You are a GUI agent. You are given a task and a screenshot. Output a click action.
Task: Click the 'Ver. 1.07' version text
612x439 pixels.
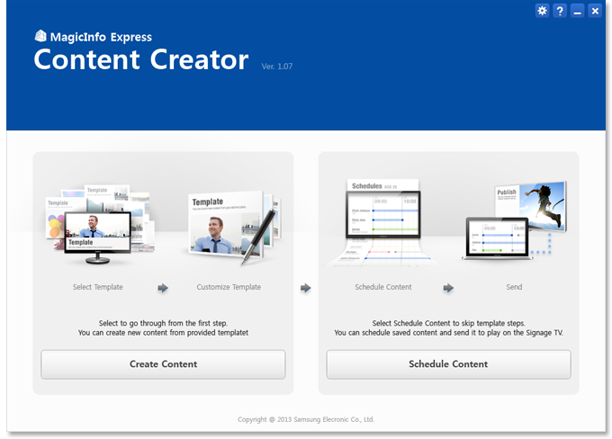pos(276,67)
